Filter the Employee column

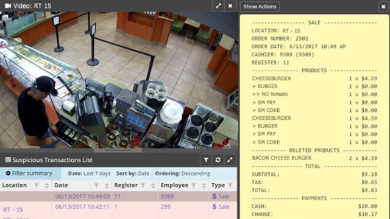(194, 186)
